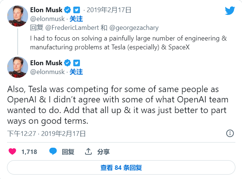Follow via top 关注 link

coord(76,19)
